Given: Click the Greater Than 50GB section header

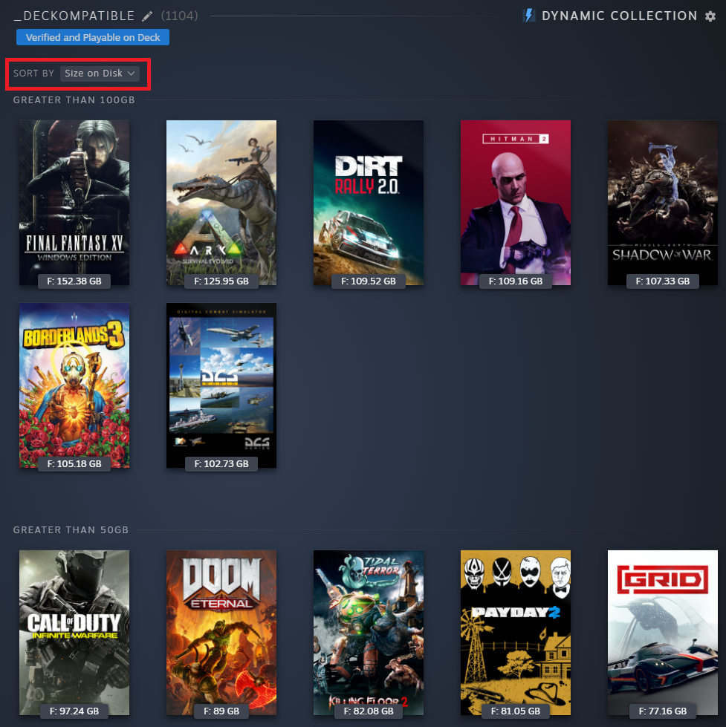Looking at the screenshot, I should pos(71,530).
